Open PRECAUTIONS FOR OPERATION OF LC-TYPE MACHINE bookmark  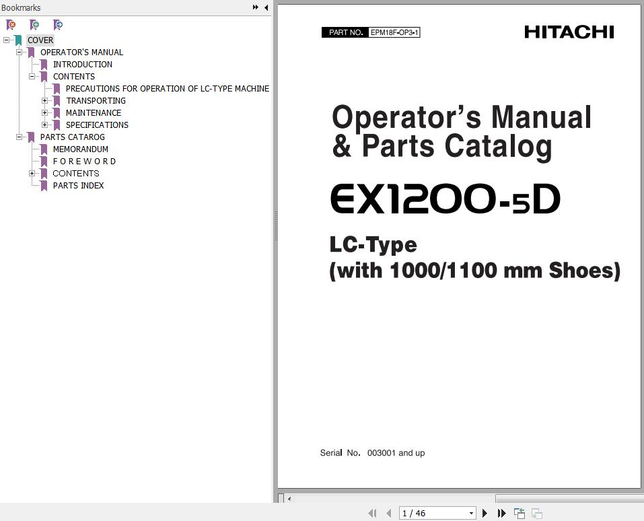point(168,89)
